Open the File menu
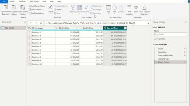 pos(4,1)
